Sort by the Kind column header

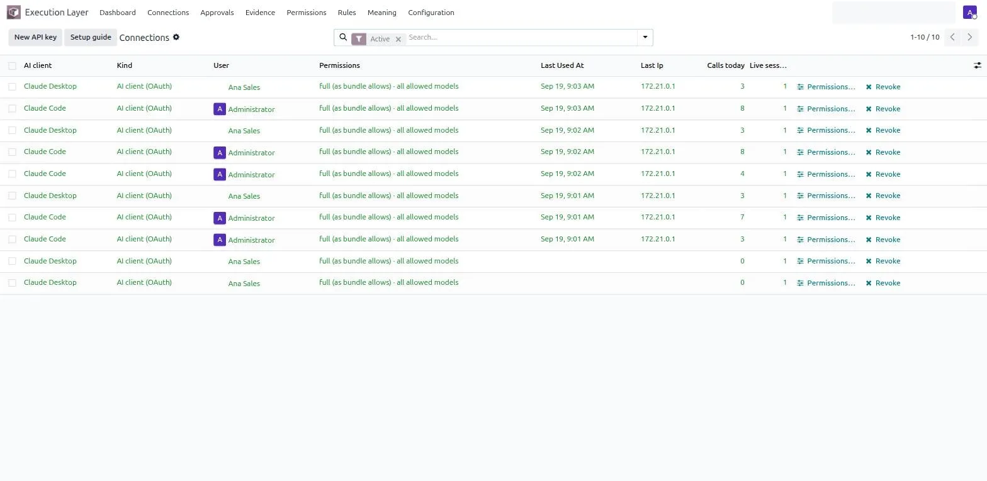pos(125,65)
